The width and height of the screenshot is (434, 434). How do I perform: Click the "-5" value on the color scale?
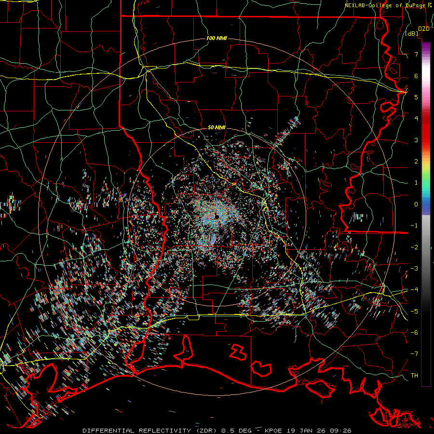(414, 312)
